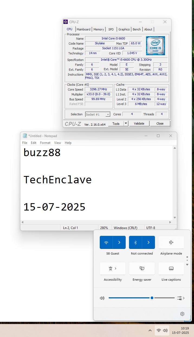Click the '280%' zoom status in Notepad
The height and width of the screenshot is (337, 194).
point(104,228)
